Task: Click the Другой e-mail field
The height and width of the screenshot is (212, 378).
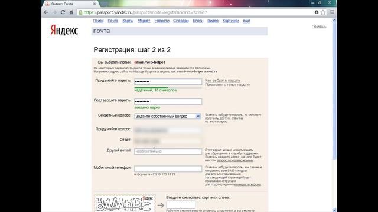Action: [x=168, y=151]
